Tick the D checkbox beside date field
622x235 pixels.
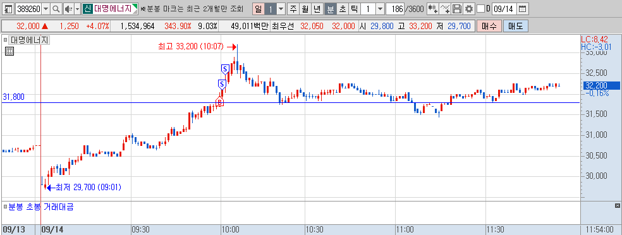(x=480, y=9)
